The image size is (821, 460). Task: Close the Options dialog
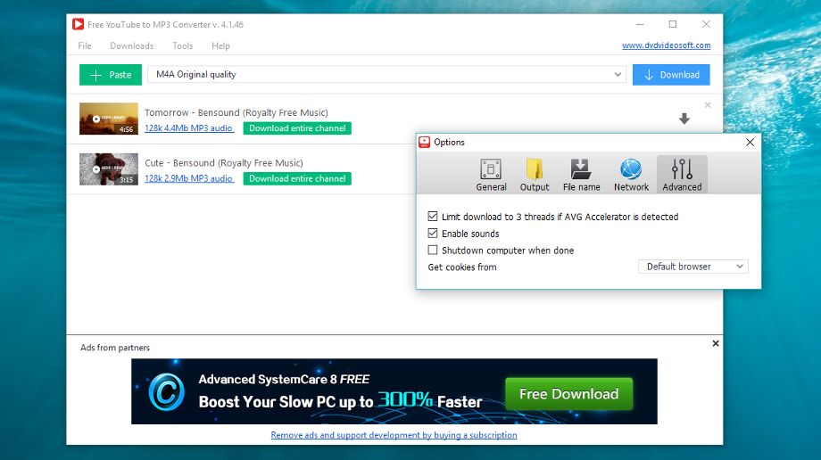click(x=750, y=142)
